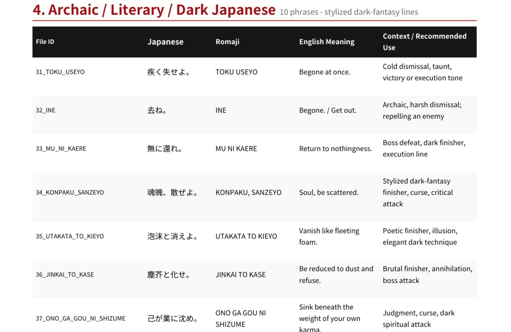Screen dimensions: 511x332
Task: Click the "File ID" column header
Action: (45, 42)
